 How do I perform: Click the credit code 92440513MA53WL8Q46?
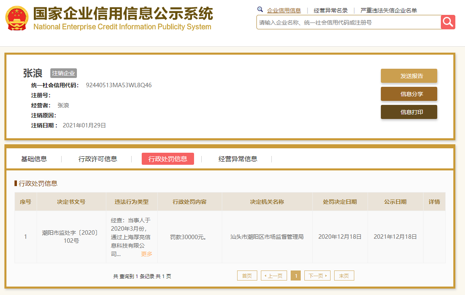pos(119,85)
